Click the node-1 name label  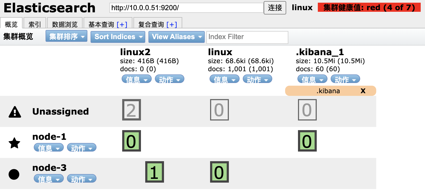49,137
